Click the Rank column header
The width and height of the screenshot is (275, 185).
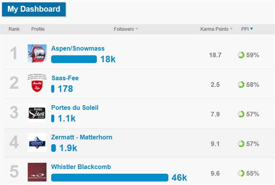pyautogui.click(x=14, y=29)
